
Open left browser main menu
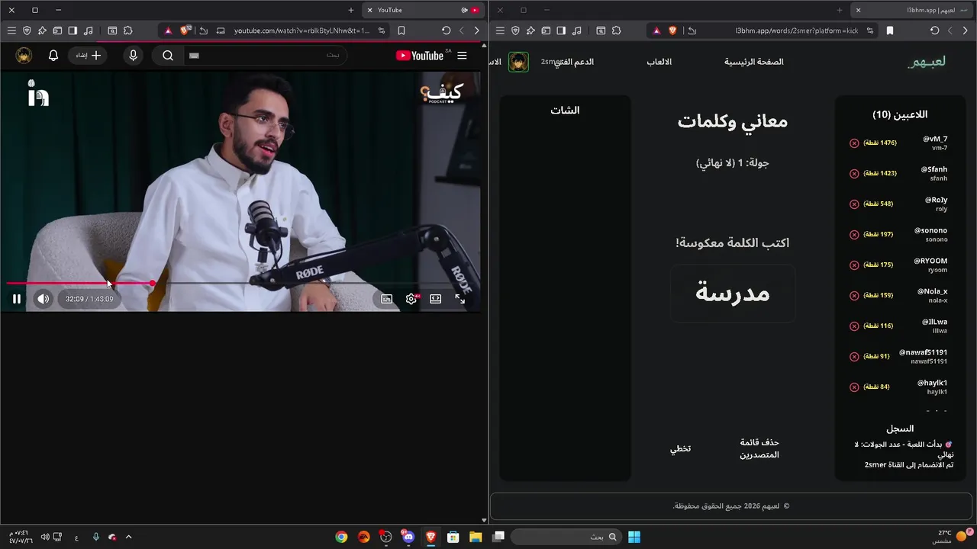coord(11,30)
